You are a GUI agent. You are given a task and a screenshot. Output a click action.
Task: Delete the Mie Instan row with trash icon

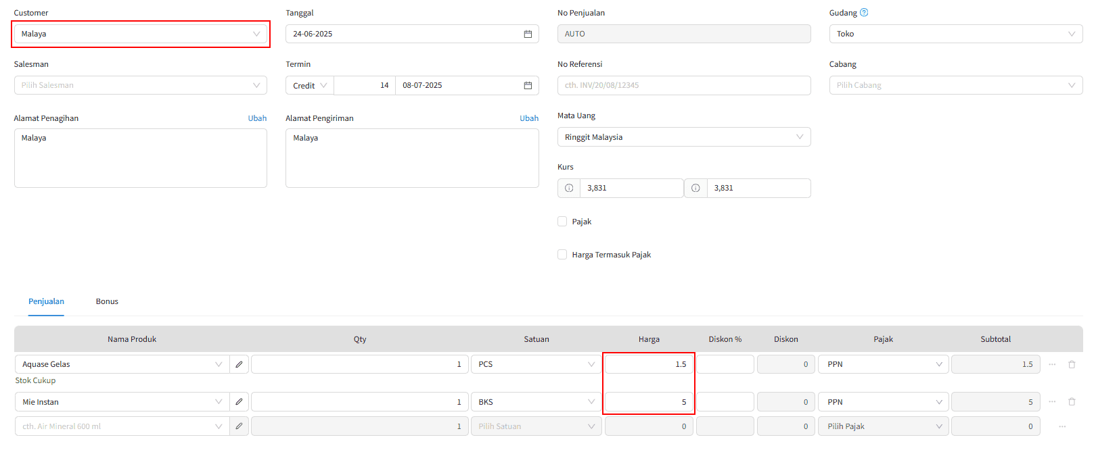pyautogui.click(x=1072, y=402)
